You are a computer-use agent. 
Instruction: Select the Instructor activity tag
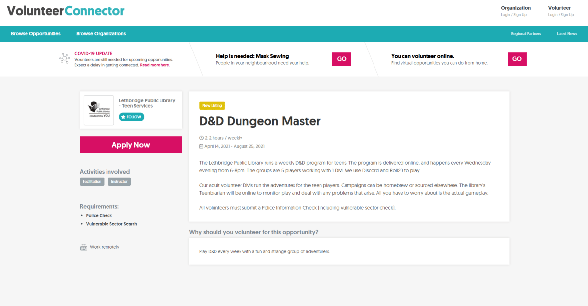(x=119, y=181)
